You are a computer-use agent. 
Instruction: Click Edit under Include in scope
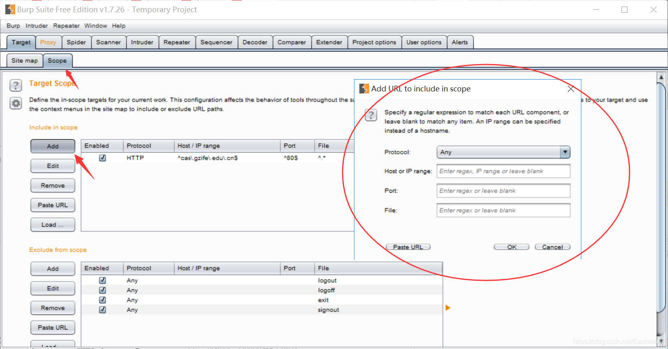click(53, 166)
